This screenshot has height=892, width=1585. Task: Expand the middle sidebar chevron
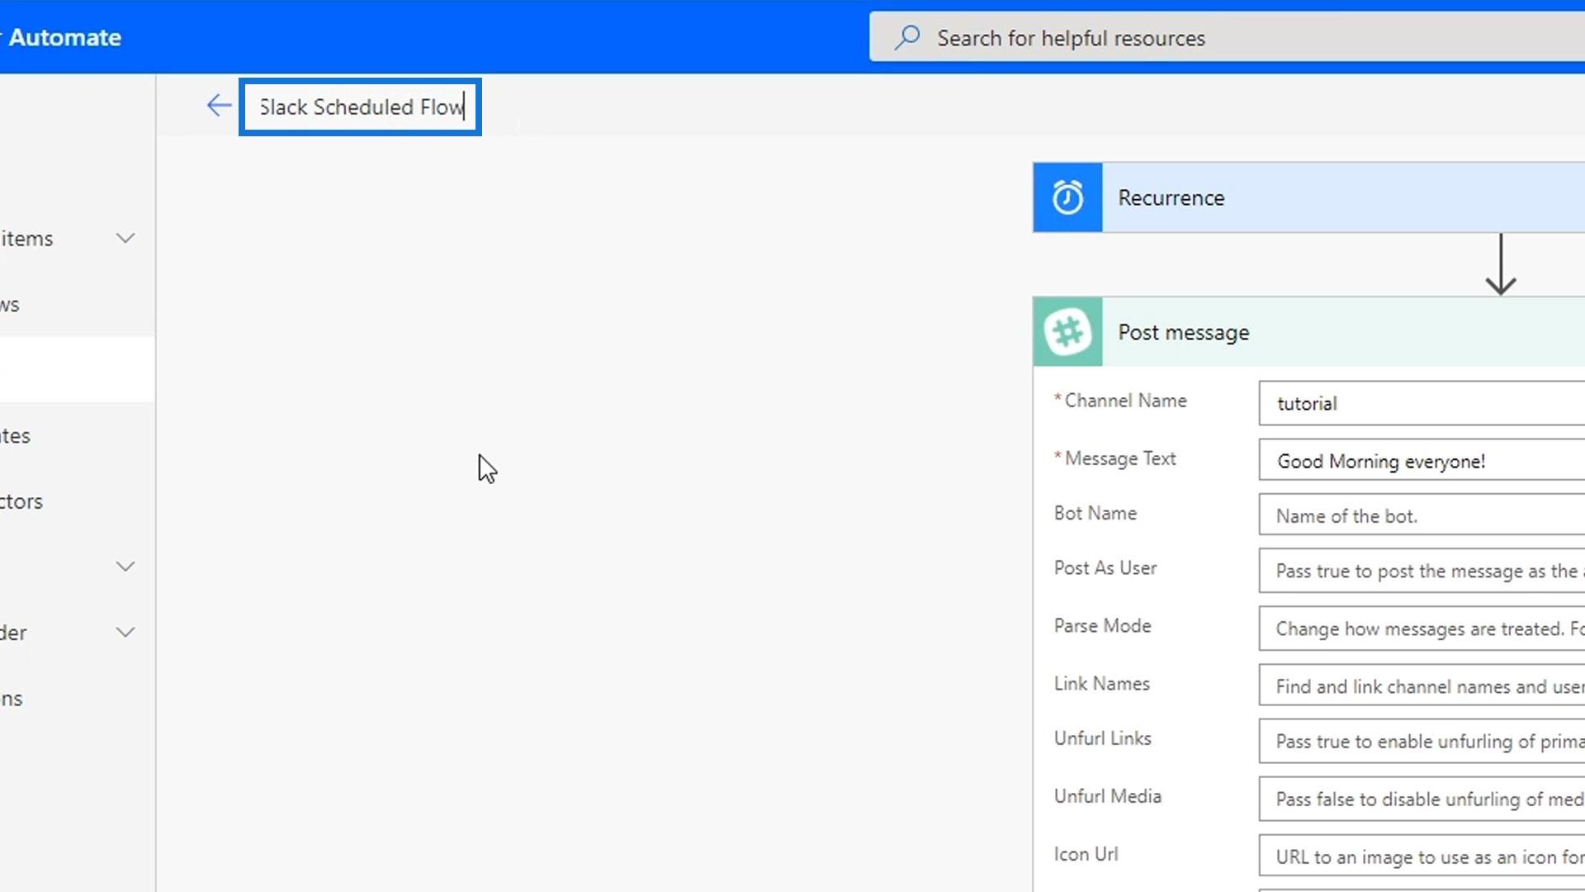(x=125, y=567)
